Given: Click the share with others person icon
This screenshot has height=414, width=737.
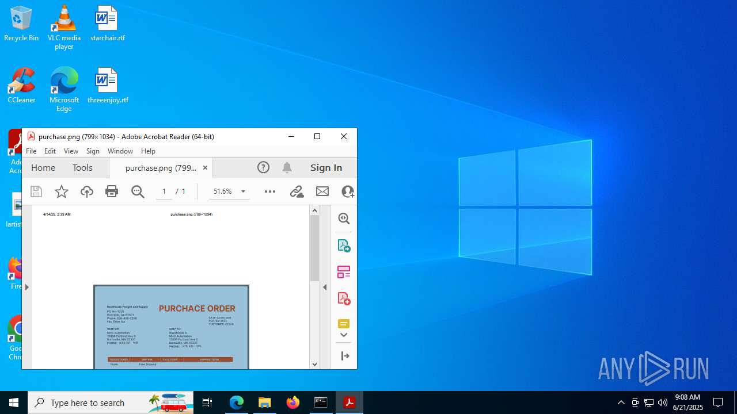Looking at the screenshot, I should pyautogui.click(x=348, y=191).
